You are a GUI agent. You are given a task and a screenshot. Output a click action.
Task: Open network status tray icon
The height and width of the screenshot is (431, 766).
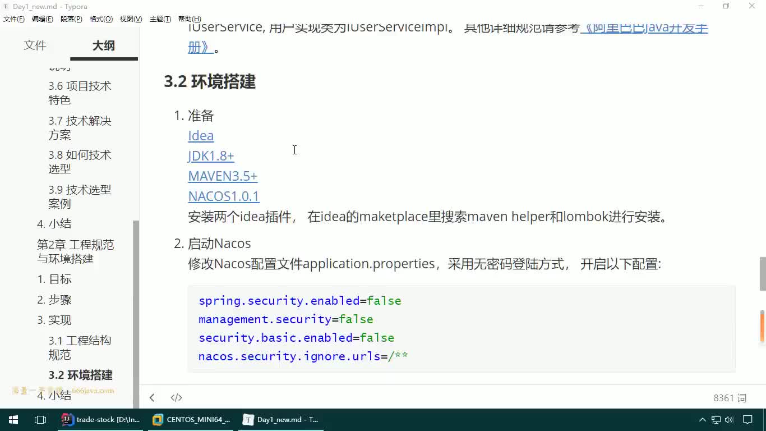pos(716,420)
